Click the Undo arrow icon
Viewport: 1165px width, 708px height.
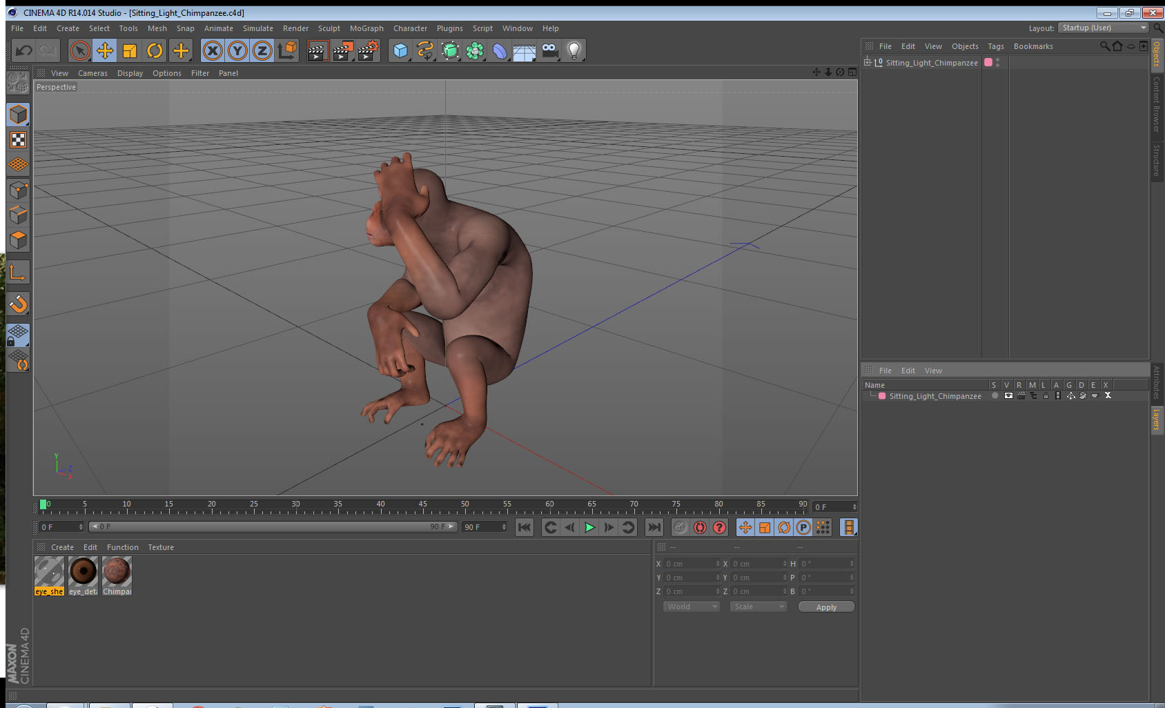(x=24, y=50)
